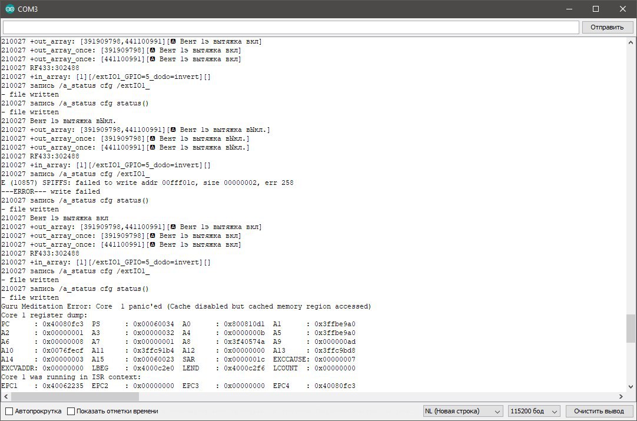Click the PC 0x40080fc3 register value
637x421 pixels.
click(63, 324)
